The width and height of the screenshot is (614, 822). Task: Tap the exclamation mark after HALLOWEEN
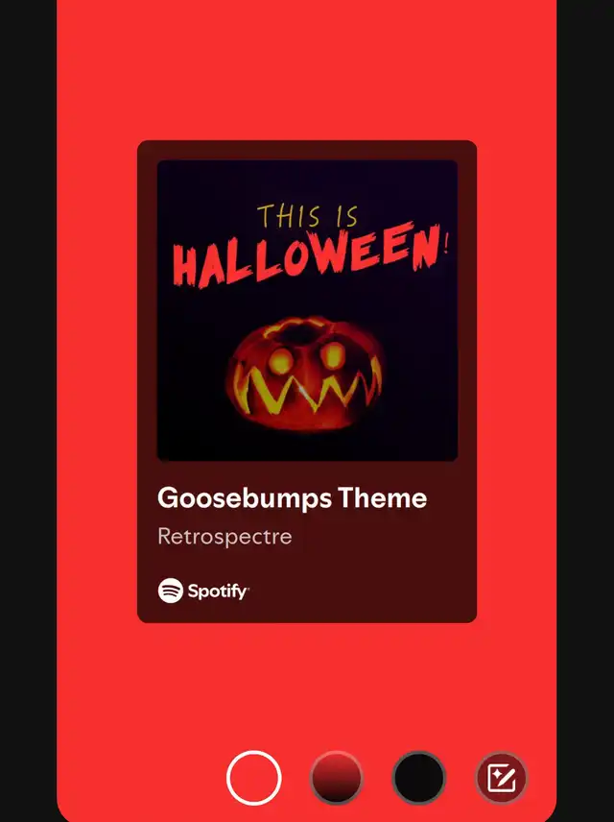click(x=446, y=240)
